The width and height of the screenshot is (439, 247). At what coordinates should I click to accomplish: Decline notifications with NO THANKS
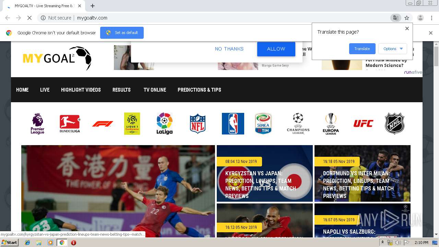pos(229,49)
